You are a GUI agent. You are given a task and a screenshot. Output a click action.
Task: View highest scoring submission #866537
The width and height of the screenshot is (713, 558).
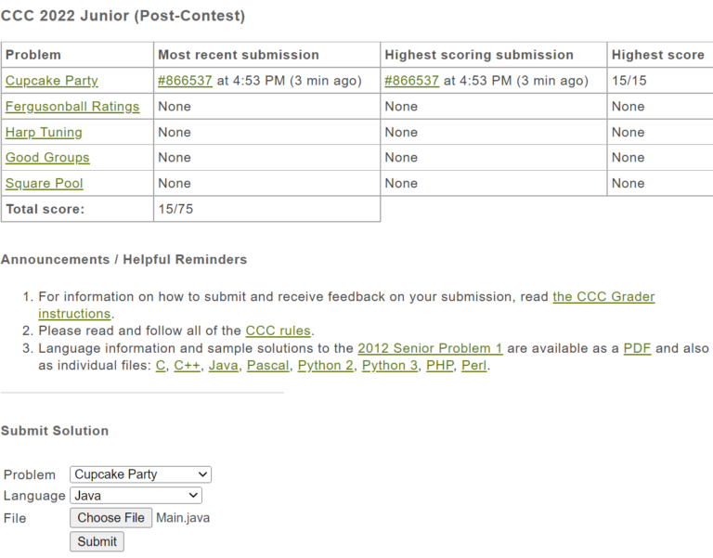pos(411,81)
